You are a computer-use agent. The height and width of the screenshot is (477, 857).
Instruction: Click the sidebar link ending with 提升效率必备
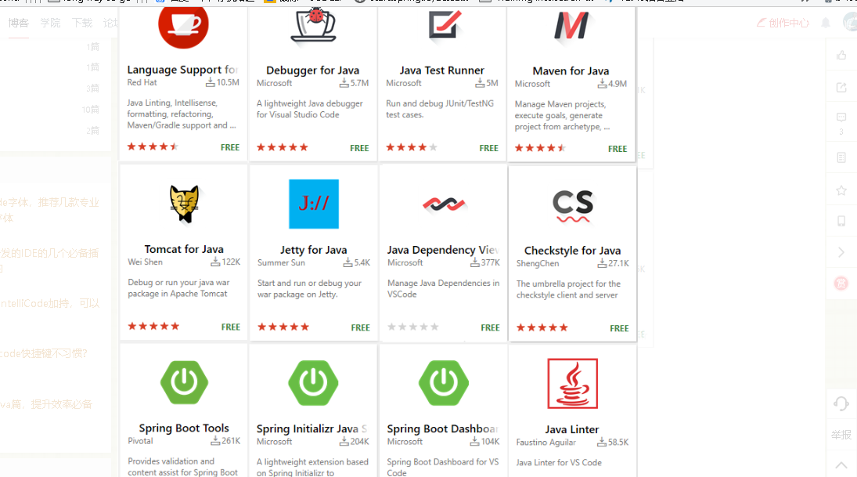(46, 404)
